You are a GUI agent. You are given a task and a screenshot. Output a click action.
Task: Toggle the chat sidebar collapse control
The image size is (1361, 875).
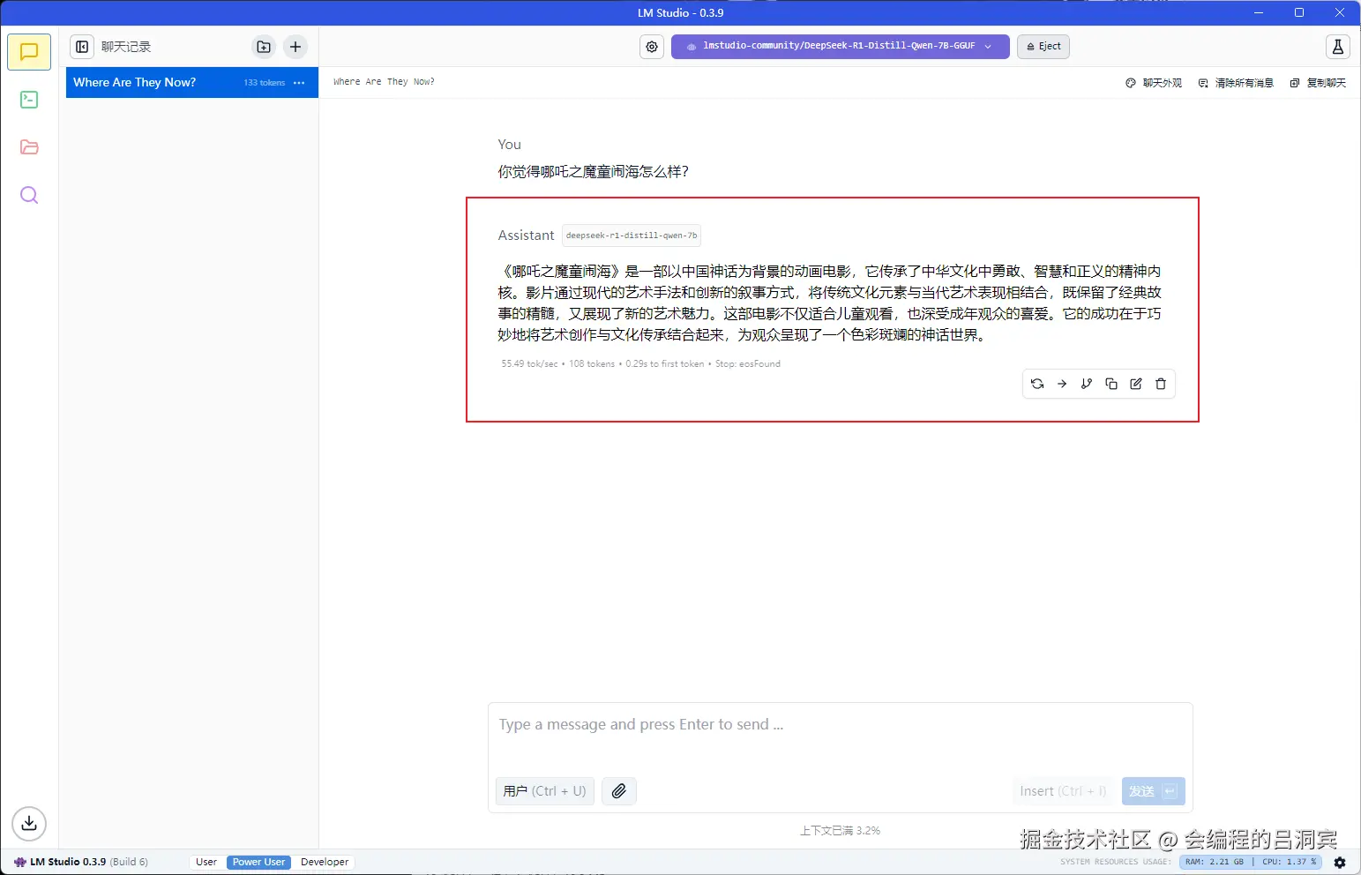click(81, 46)
